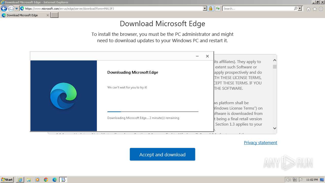This screenshot has width=325, height=183.
Task: Click the 'Downloading Microsoft Edge' heading
Action: 133,72
